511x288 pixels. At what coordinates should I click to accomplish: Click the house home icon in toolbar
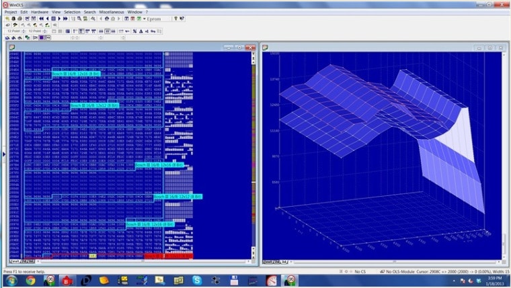(x=106, y=19)
